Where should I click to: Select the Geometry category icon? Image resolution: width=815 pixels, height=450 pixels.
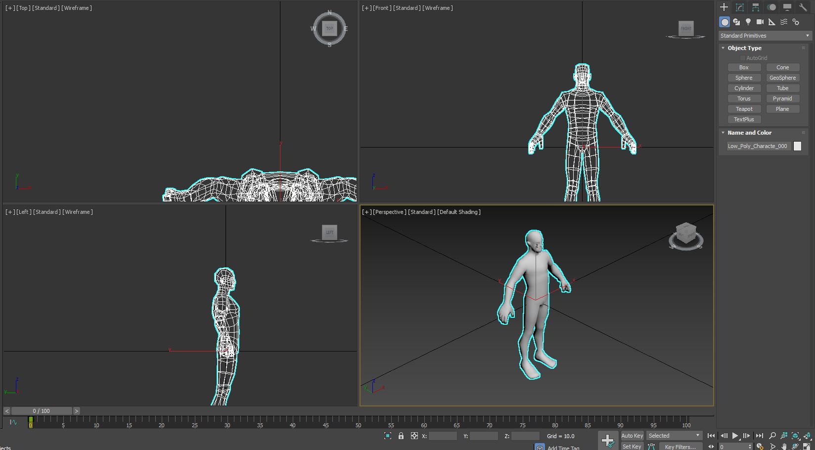click(x=724, y=22)
